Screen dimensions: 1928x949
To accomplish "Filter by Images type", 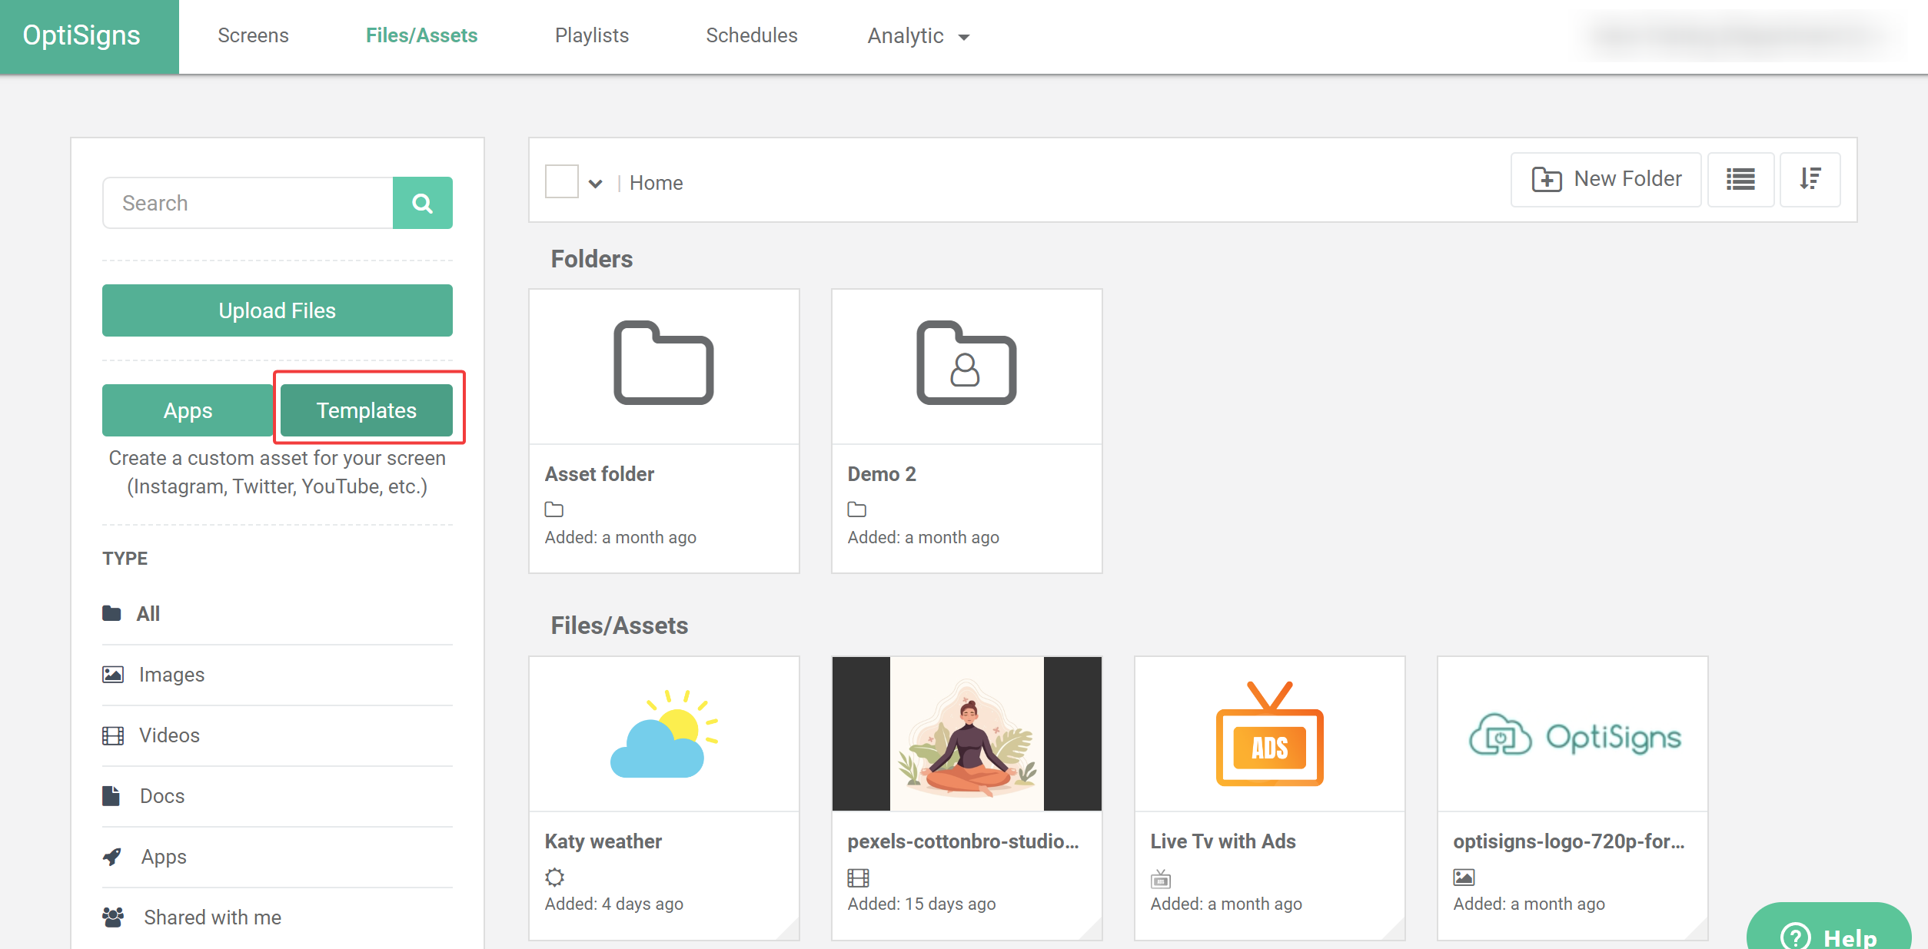I will tap(171, 675).
